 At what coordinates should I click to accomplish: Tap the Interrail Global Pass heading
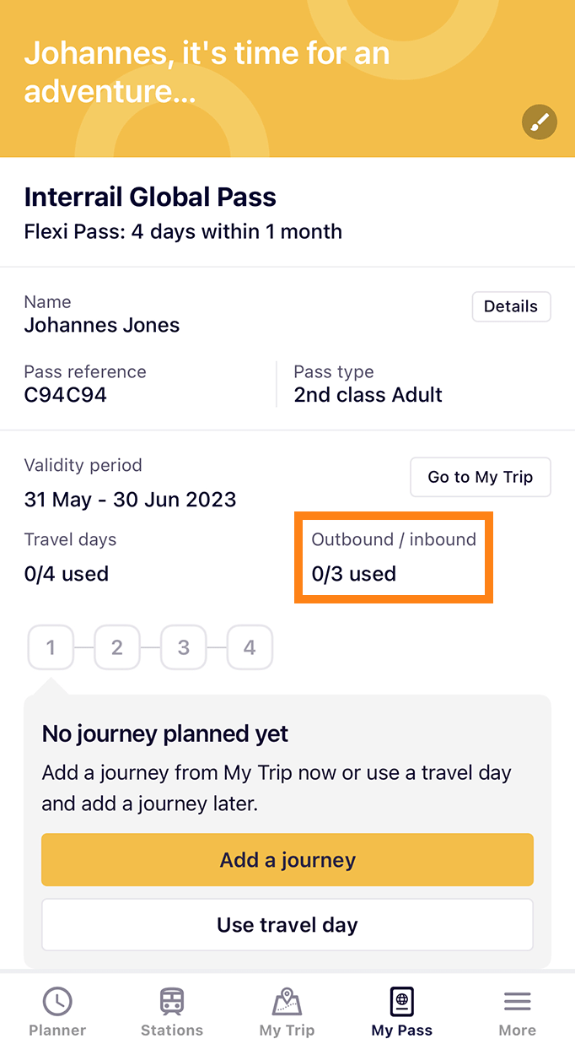tap(150, 197)
